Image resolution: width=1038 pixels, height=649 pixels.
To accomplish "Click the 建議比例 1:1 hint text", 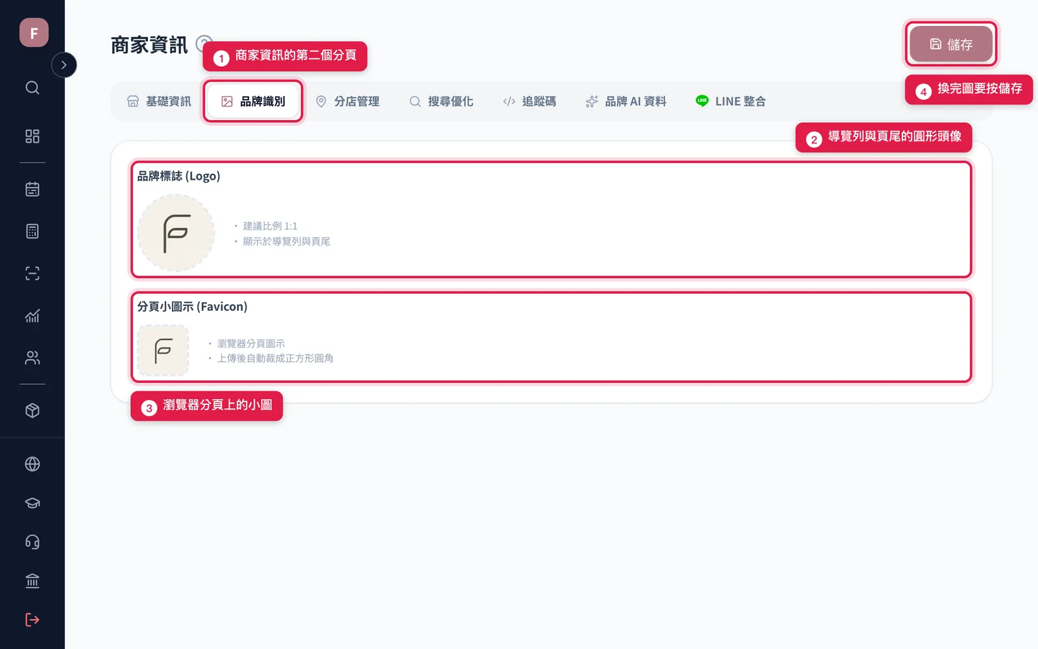I will (270, 226).
